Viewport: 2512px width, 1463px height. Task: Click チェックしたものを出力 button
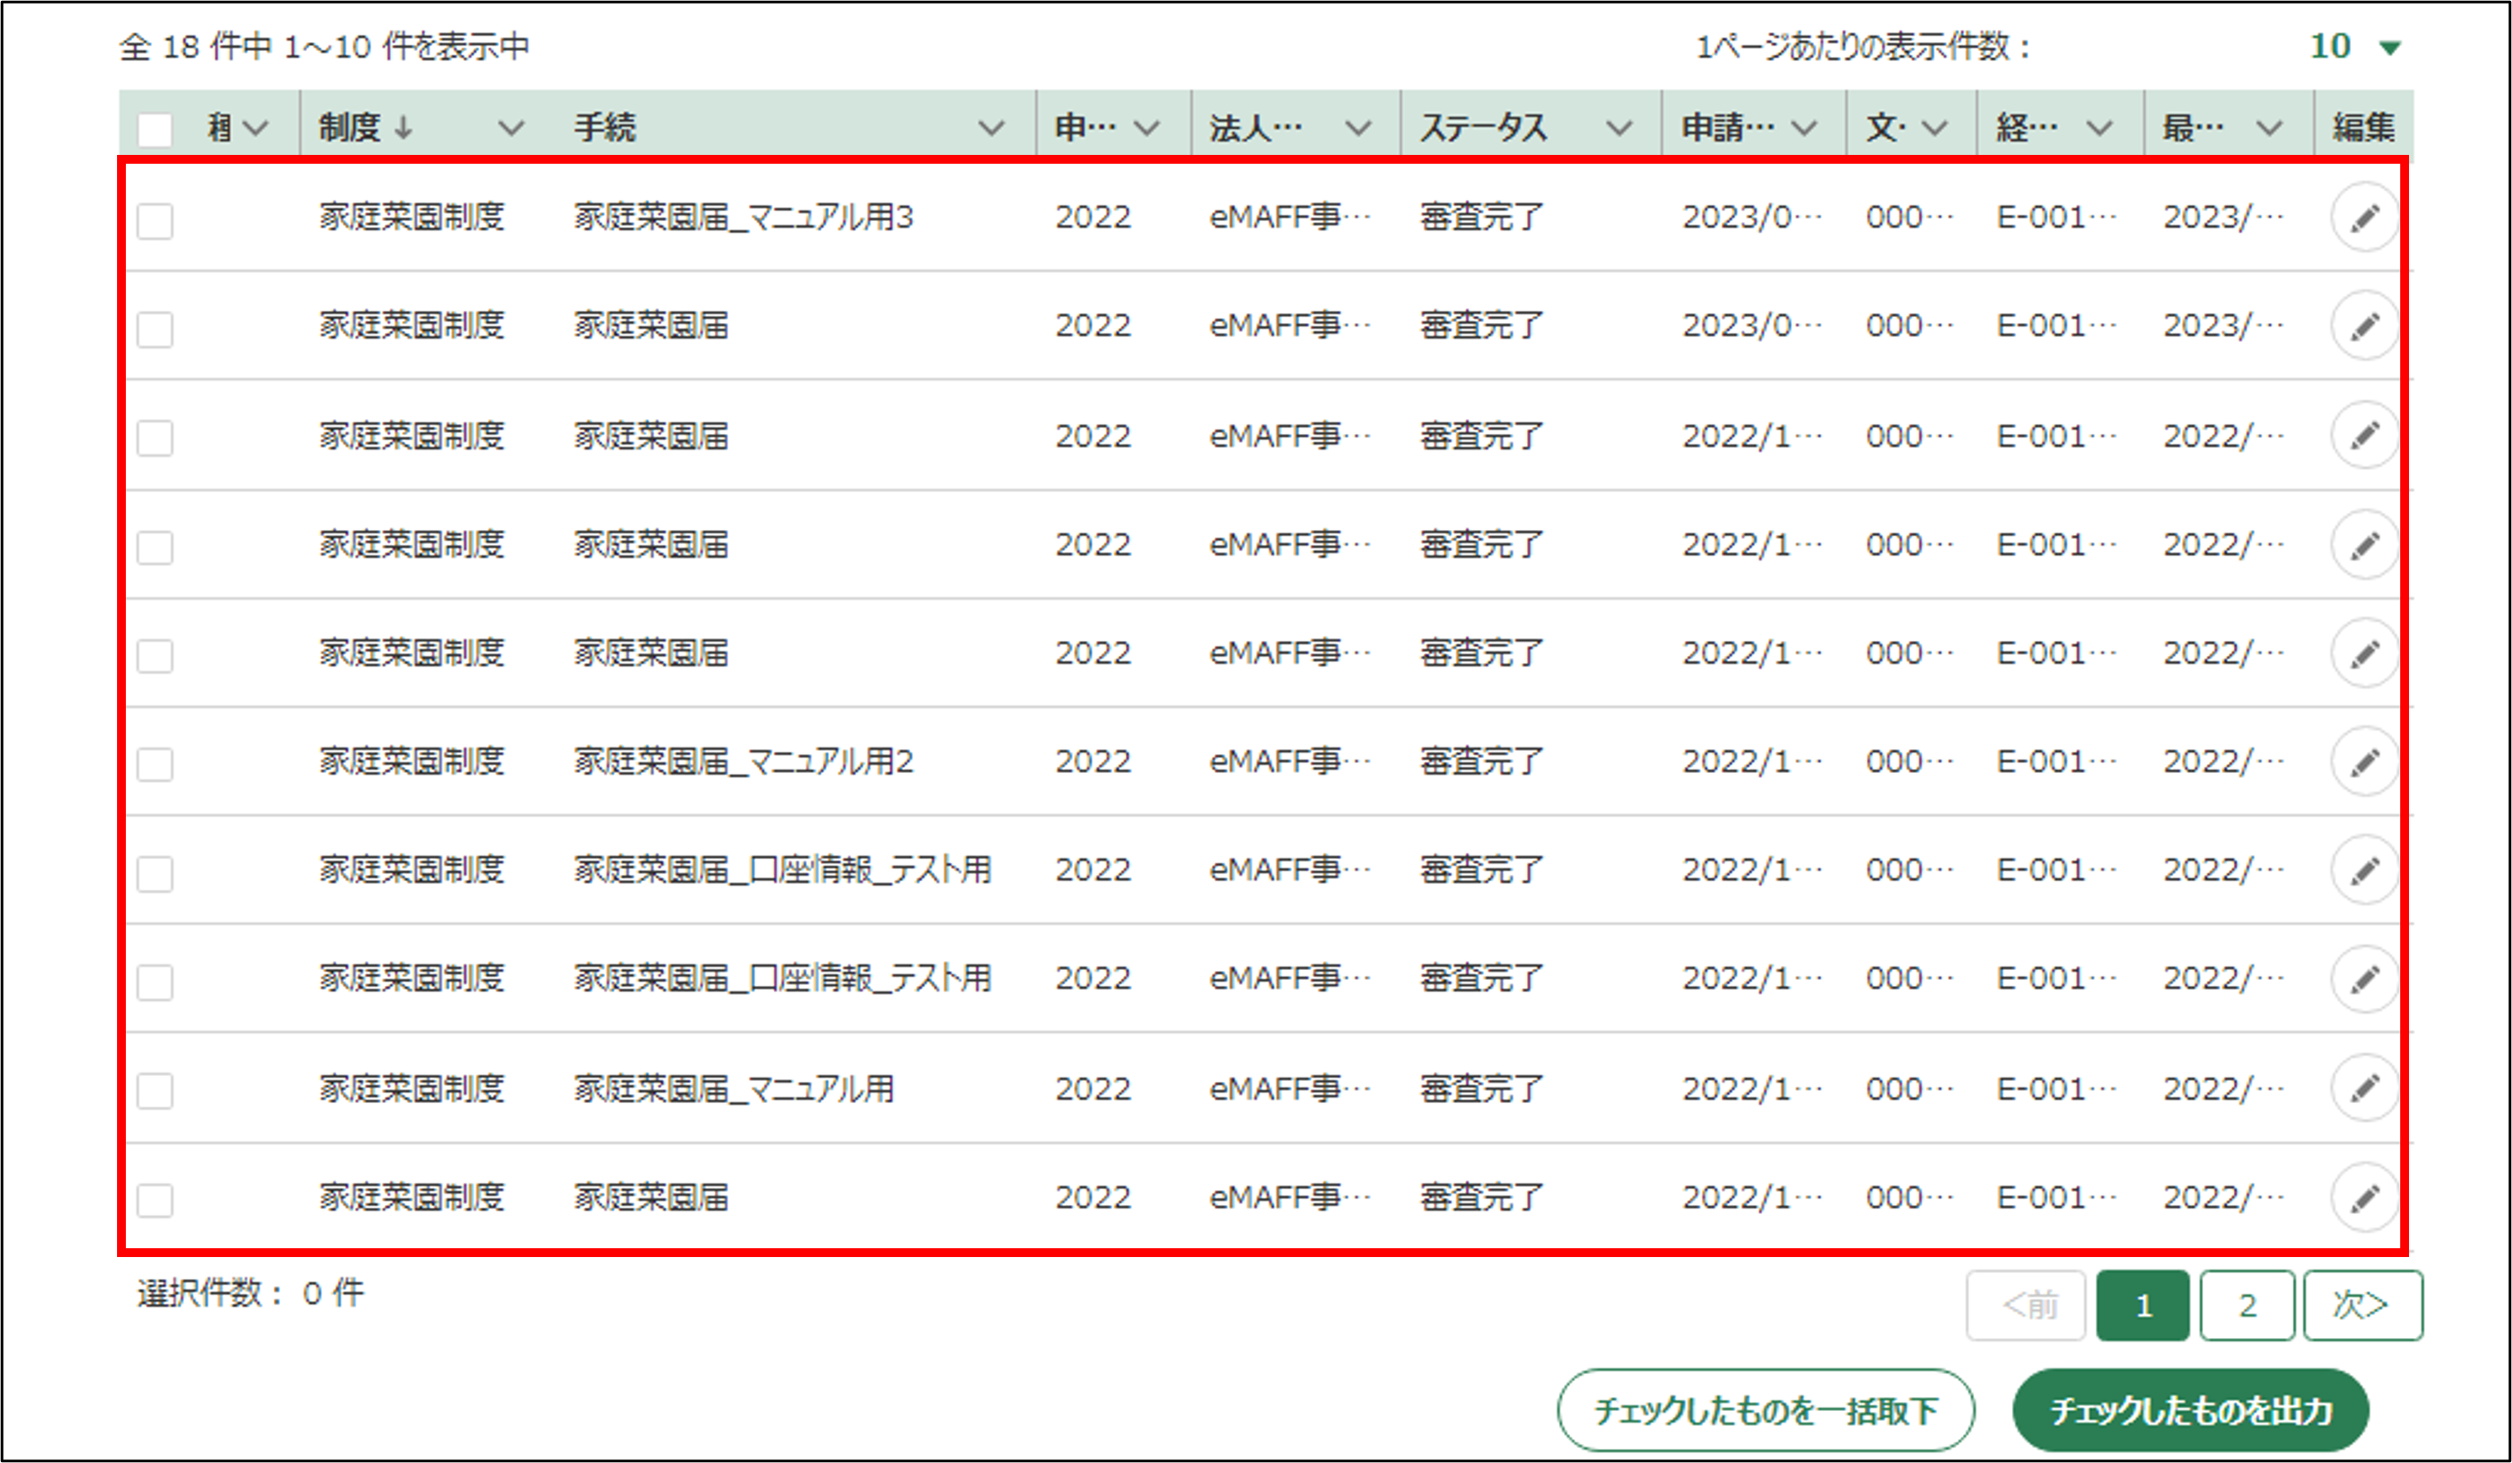coord(2190,1410)
